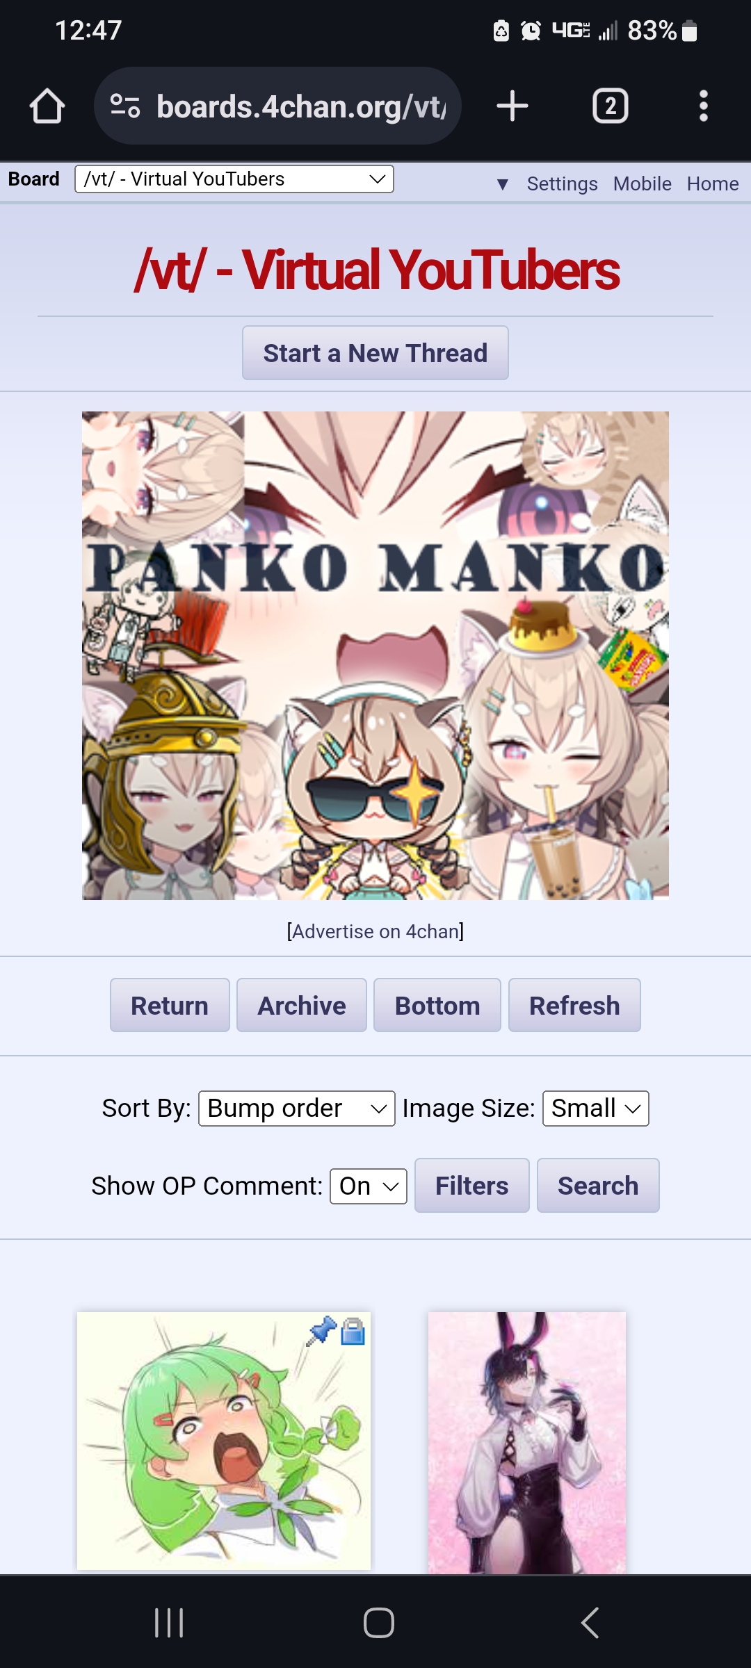Open a new tab with plus icon

pyautogui.click(x=512, y=106)
